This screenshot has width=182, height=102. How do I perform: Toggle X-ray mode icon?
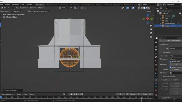click(x=139, y=8)
